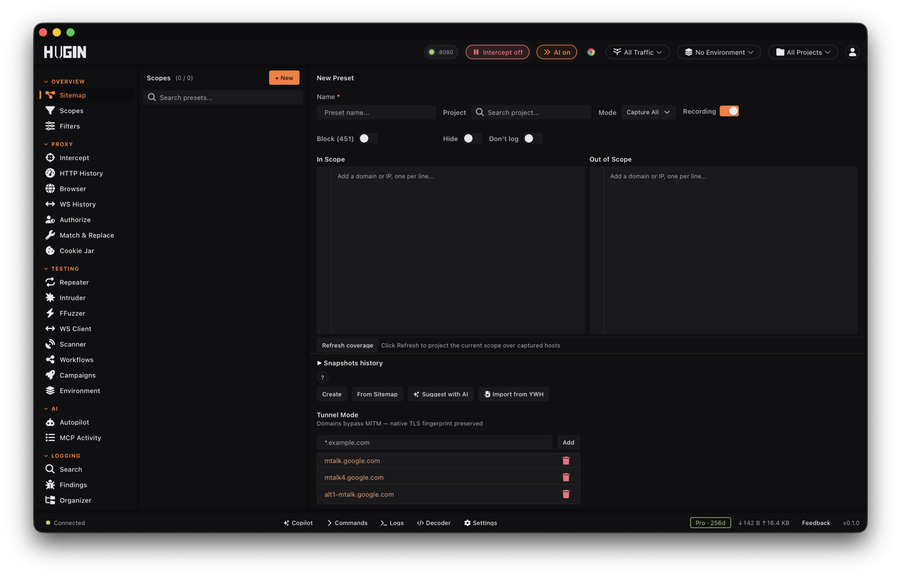This screenshot has height=577, width=901.
Task: Click the Refresh coverage button
Action: coord(347,345)
